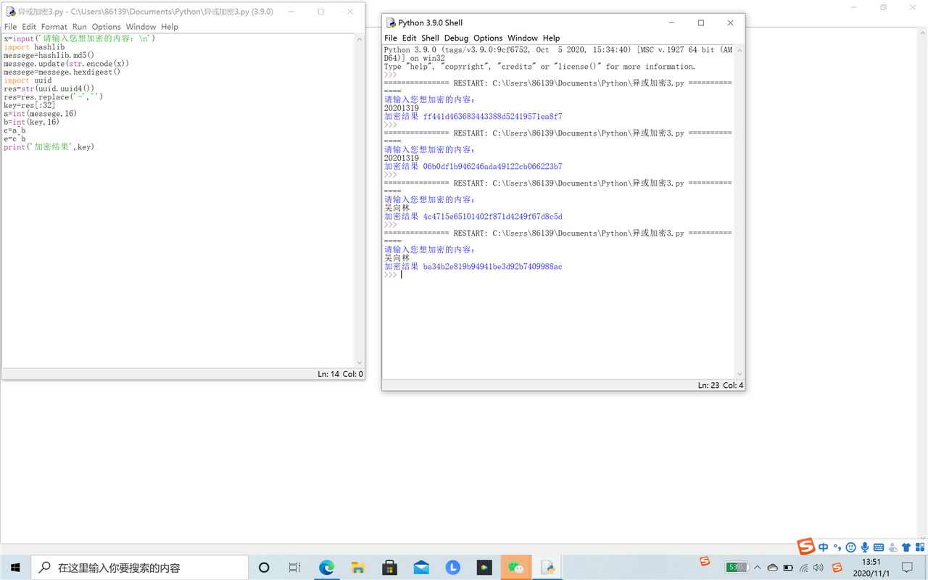Click the 'import hashlib' code line

point(34,47)
